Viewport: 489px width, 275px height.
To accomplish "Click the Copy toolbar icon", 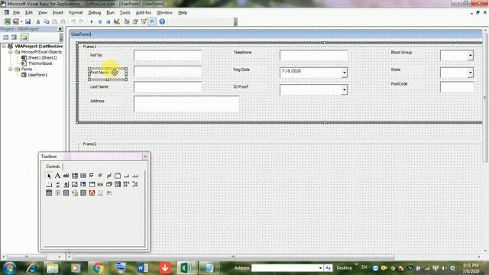I will coord(46,21).
